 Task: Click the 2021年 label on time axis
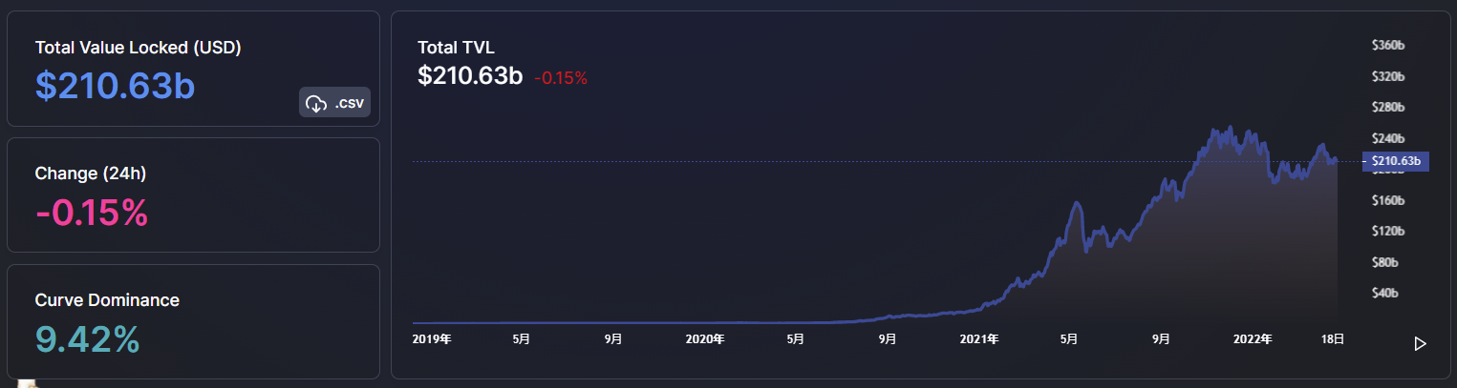point(979,338)
